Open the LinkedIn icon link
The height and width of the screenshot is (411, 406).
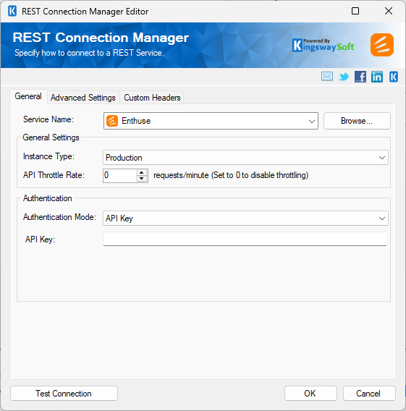pyautogui.click(x=377, y=77)
